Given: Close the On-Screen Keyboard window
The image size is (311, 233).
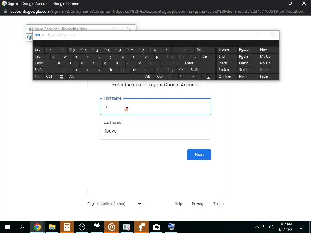Looking at the screenshot, I should pyautogui.click(x=272, y=35).
